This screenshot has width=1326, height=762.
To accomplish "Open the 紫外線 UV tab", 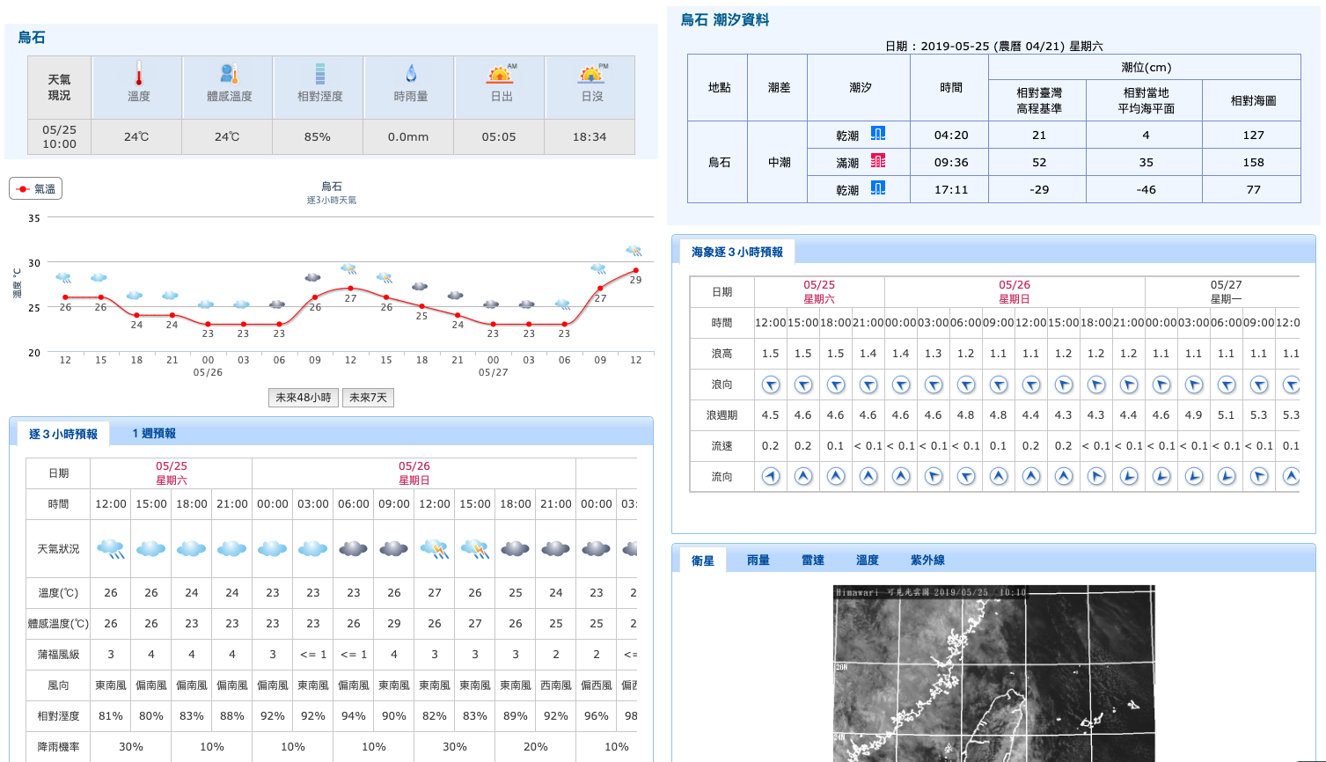I will tap(927, 561).
